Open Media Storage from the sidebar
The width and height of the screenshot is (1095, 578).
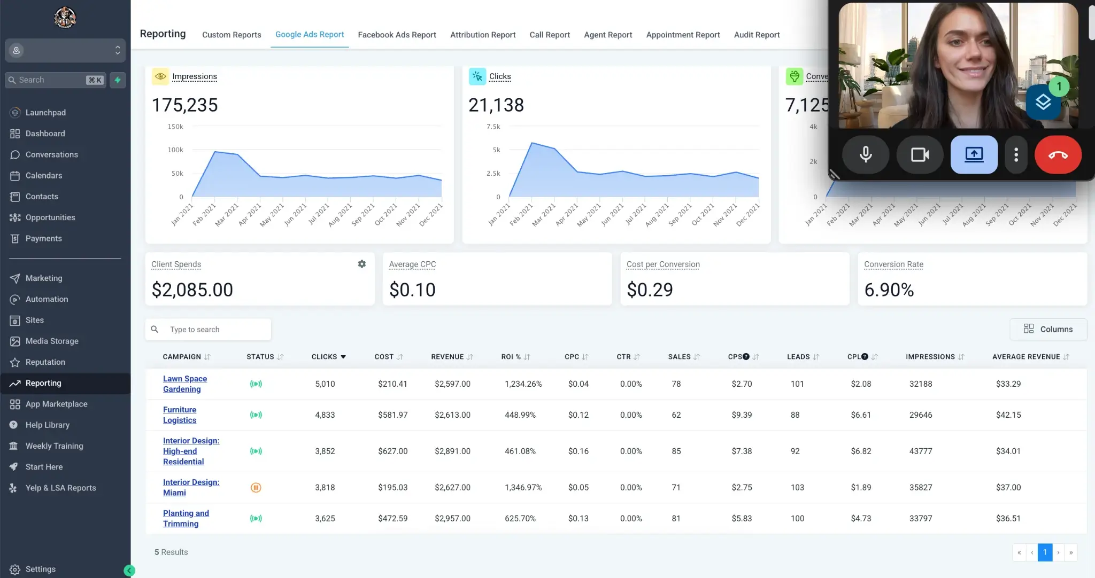(52, 341)
